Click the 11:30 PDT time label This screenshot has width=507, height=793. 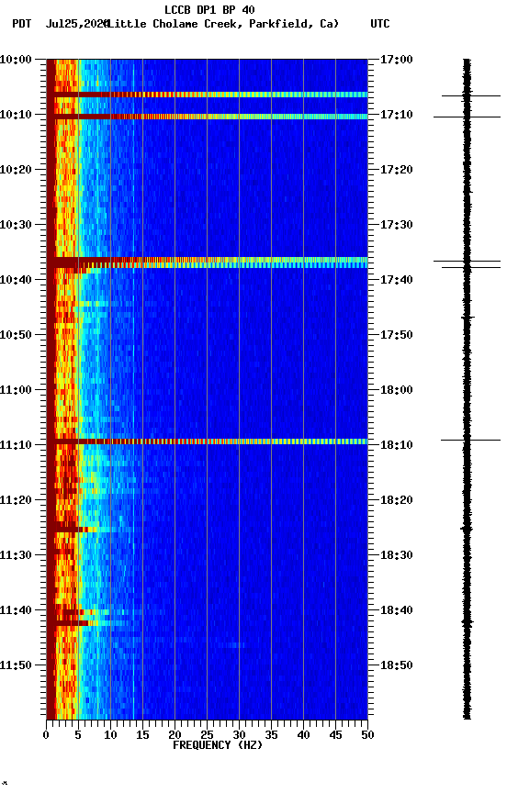pyautogui.click(x=16, y=555)
